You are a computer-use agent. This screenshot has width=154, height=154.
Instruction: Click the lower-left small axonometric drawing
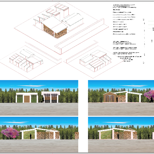pos(31,61)
